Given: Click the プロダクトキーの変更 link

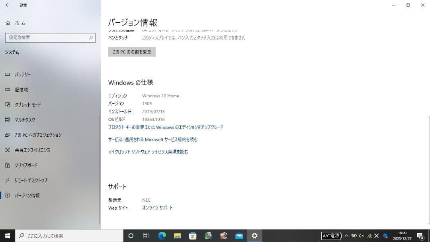Looking at the screenshot, I should point(166,127).
